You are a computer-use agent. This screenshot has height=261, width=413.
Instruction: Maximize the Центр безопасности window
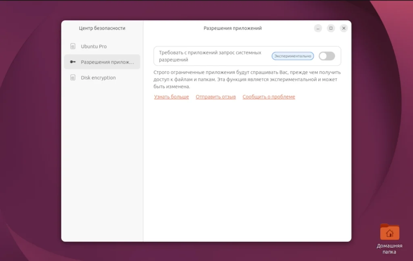click(x=331, y=28)
